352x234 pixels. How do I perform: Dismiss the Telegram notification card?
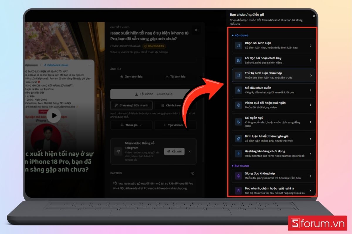coord(189,152)
